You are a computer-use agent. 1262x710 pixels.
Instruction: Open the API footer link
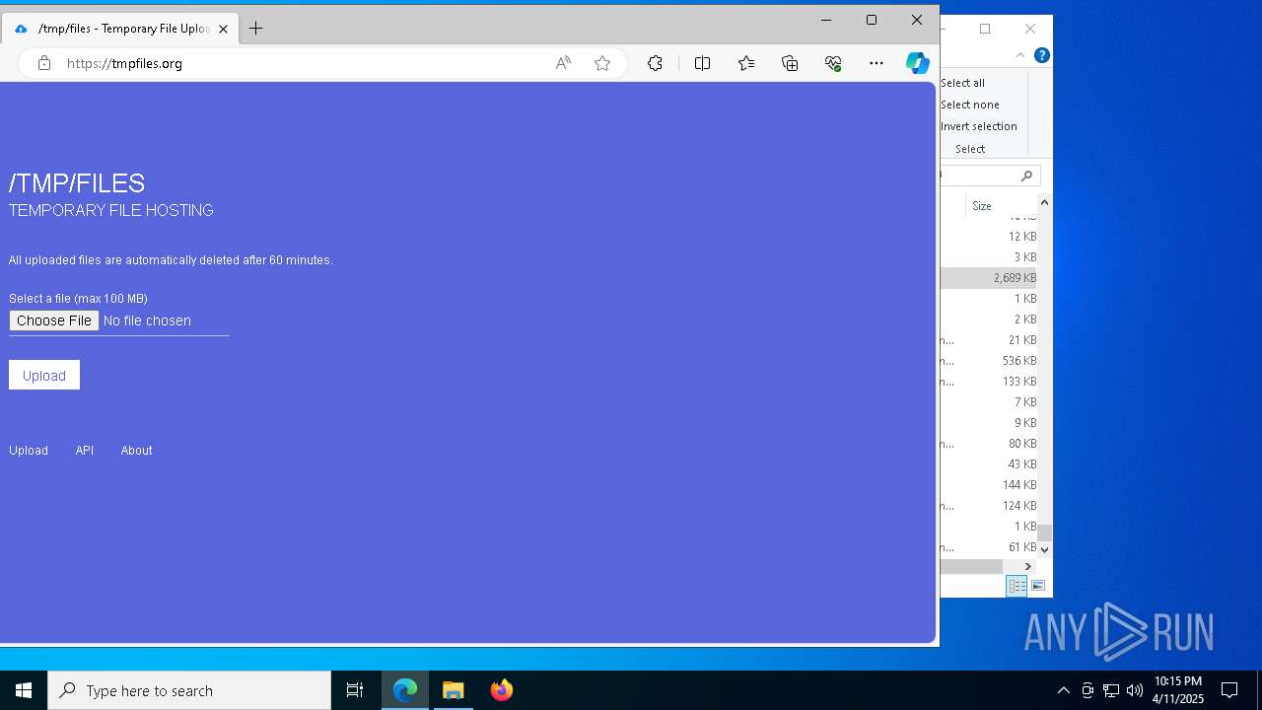point(85,451)
